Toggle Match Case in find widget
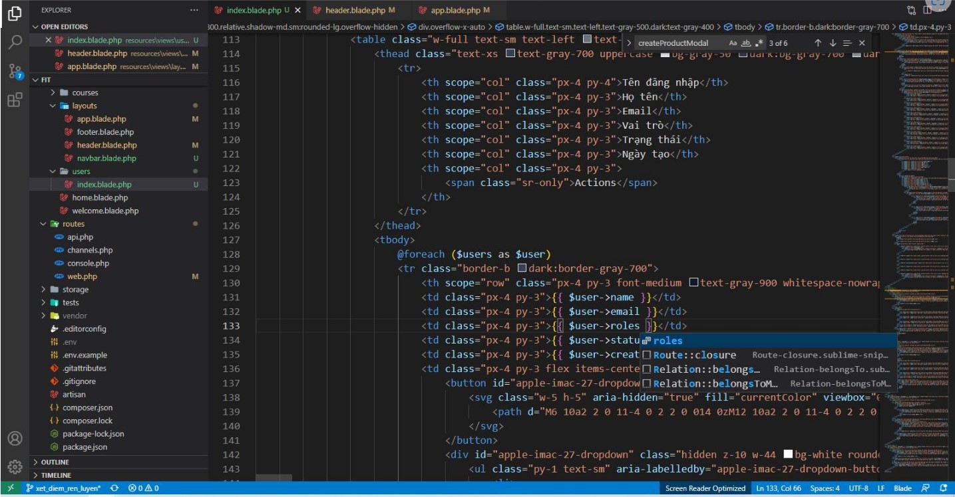Screen dimensions: 955x497 (733, 43)
